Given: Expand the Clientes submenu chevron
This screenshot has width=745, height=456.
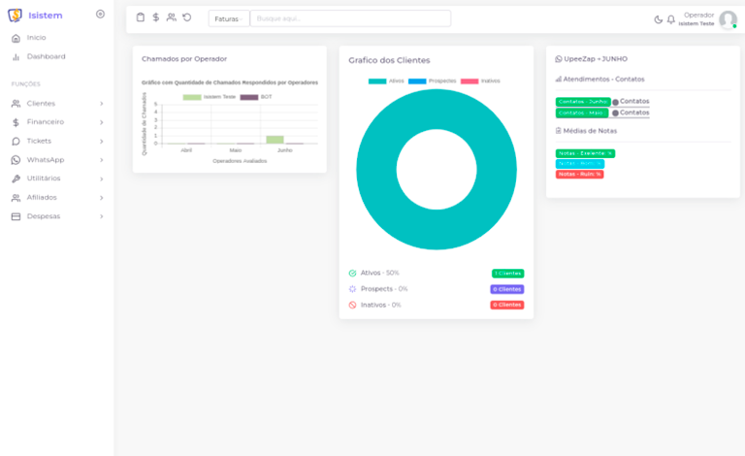Looking at the screenshot, I should point(101,103).
